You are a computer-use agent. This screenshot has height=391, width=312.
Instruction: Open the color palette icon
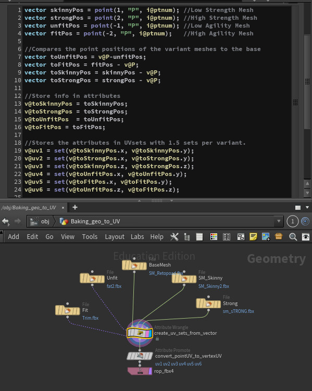(214, 237)
